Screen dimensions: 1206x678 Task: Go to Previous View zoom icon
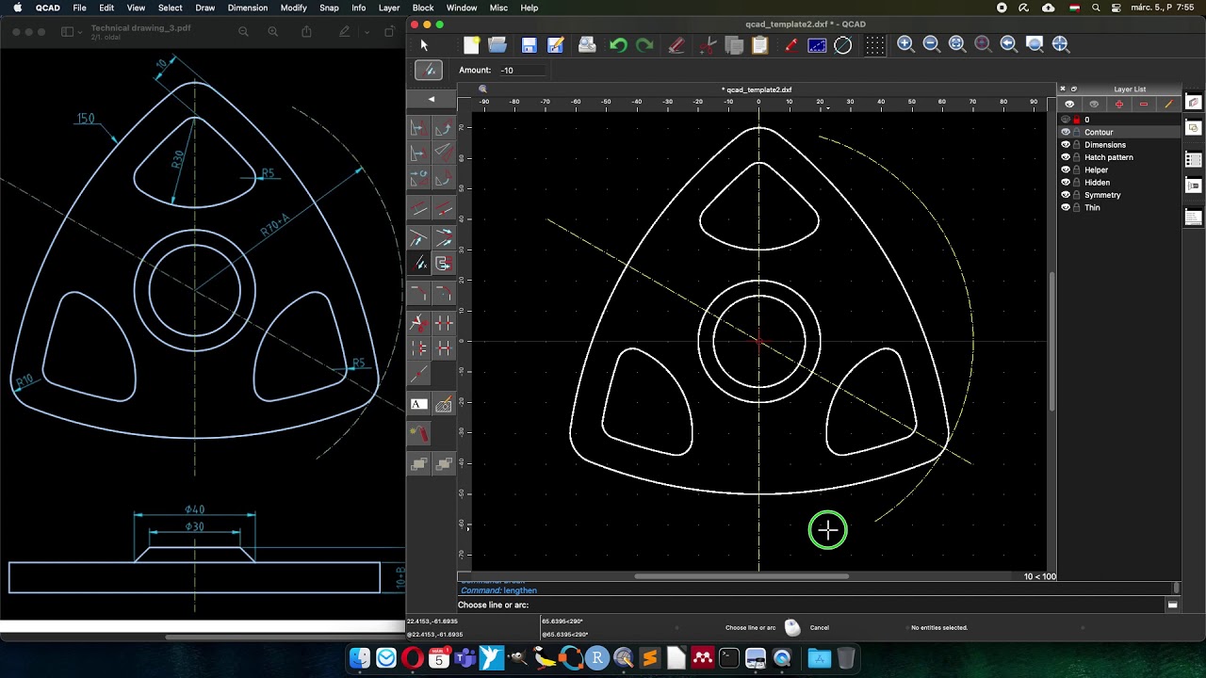(x=1008, y=44)
